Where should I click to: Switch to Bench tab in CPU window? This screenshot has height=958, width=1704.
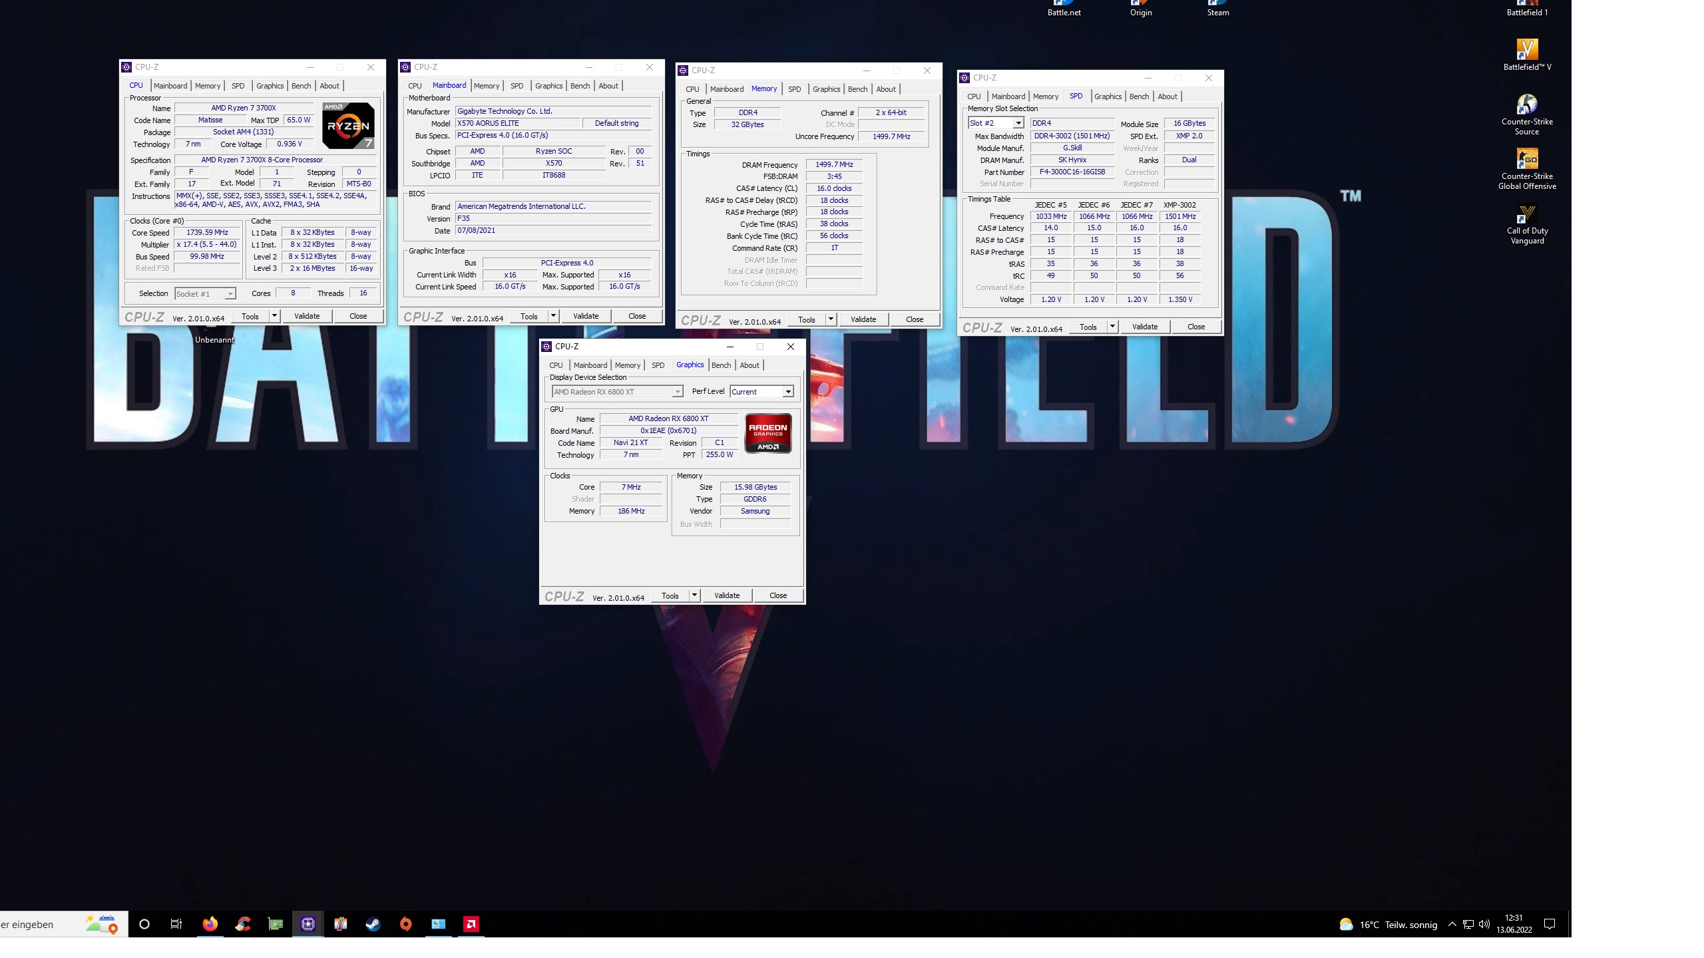coord(301,86)
